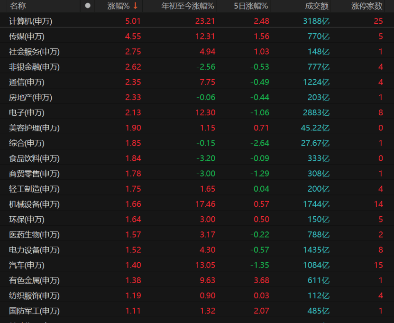Sort by 5日涨幅% column header
This screenshot has height=323, width=394.
tap(251, 6)
